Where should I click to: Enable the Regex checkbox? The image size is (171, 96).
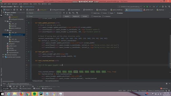(109, 13)
